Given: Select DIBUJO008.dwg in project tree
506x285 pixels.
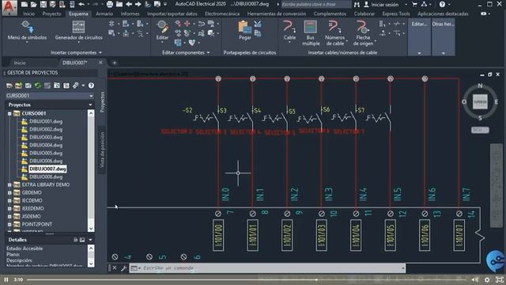Looking at the screenshot, I should (46, 177).
